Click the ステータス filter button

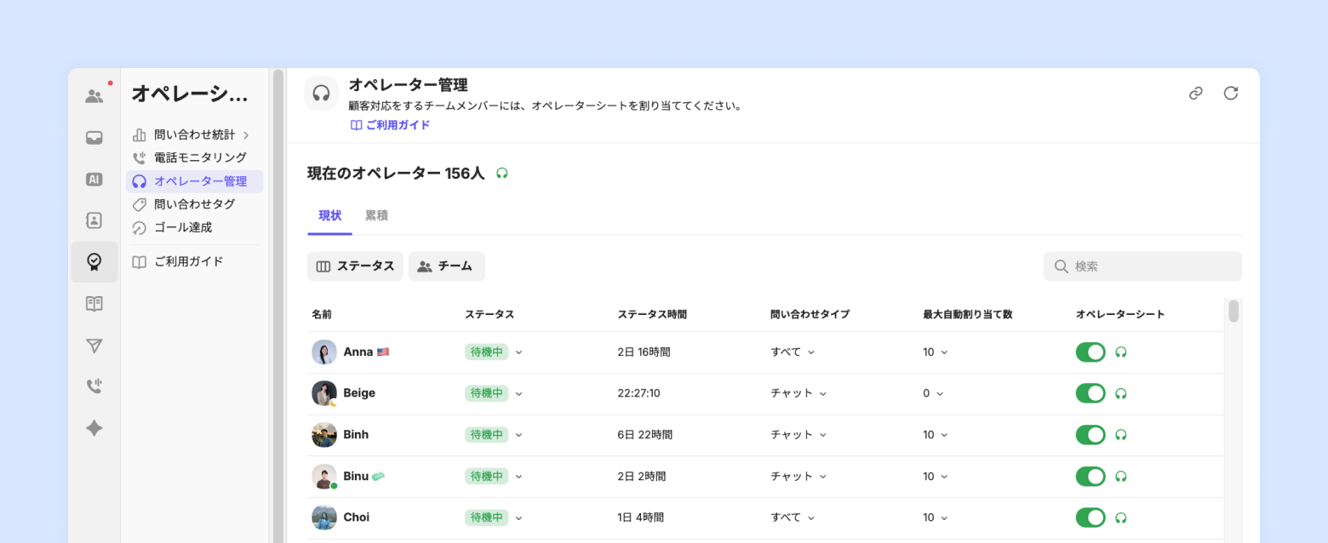tap(355, 266)
